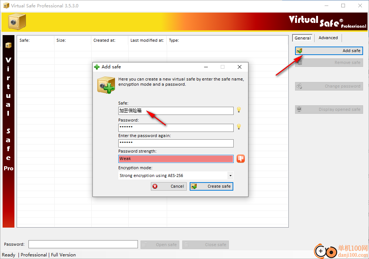This screenshot has height=259, width=369.
Task: Cancel the Add safe dialog
Action: [169, 186]
